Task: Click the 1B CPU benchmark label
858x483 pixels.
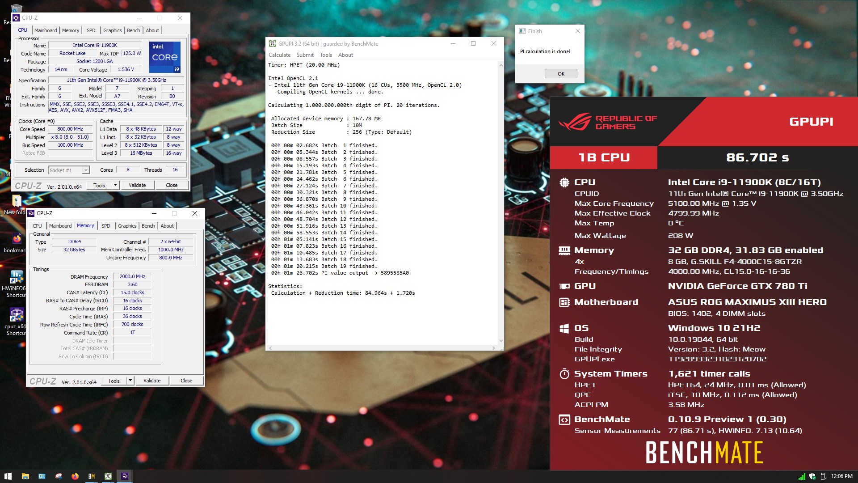Action: coord(604,157)
